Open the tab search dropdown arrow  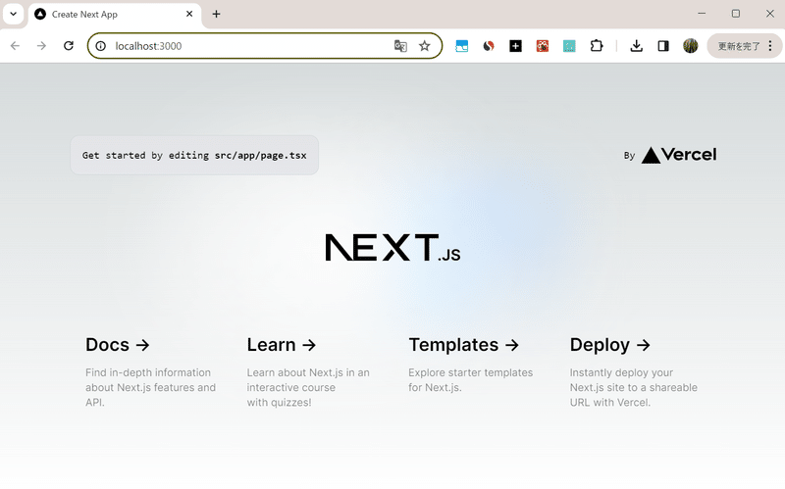click(14, 14)
